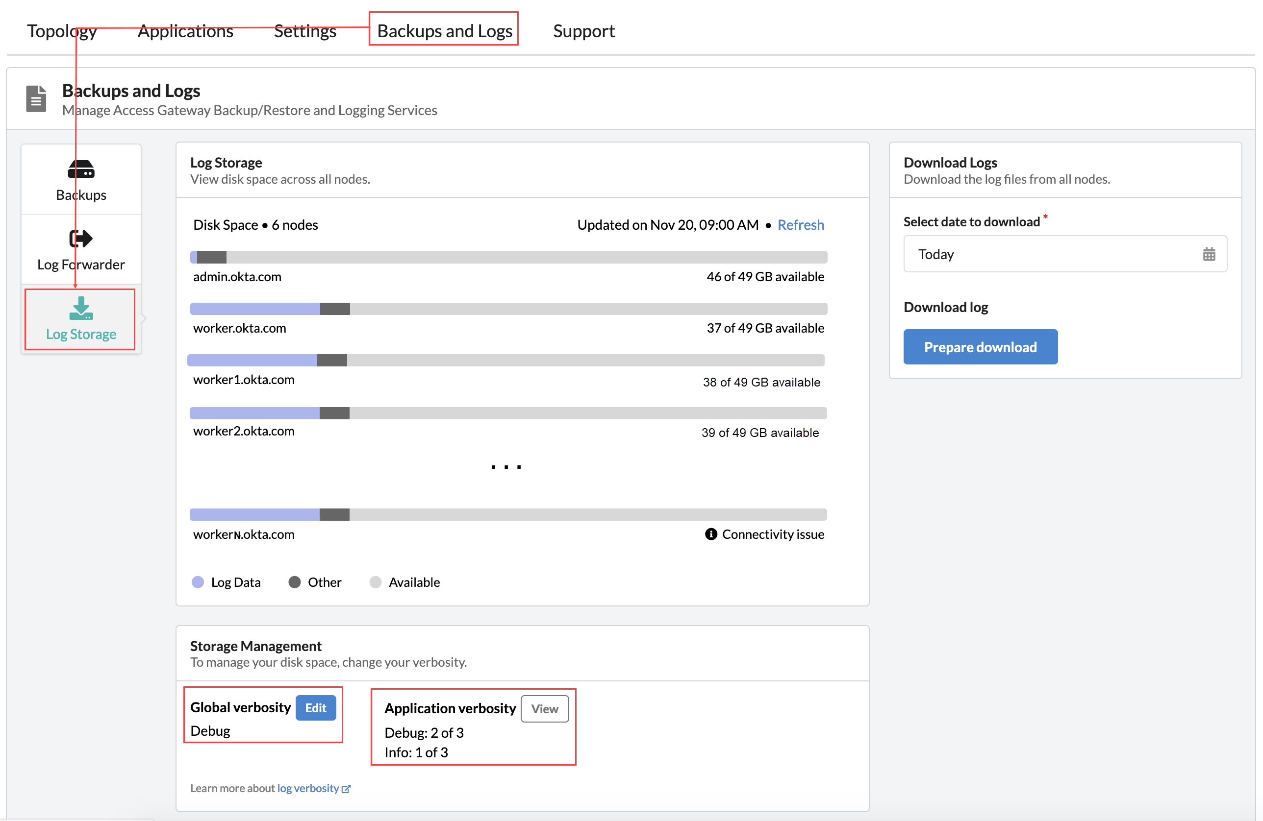Refresh the disk space data
This screenshot has width=1263, height=821.
pos(800,225)
